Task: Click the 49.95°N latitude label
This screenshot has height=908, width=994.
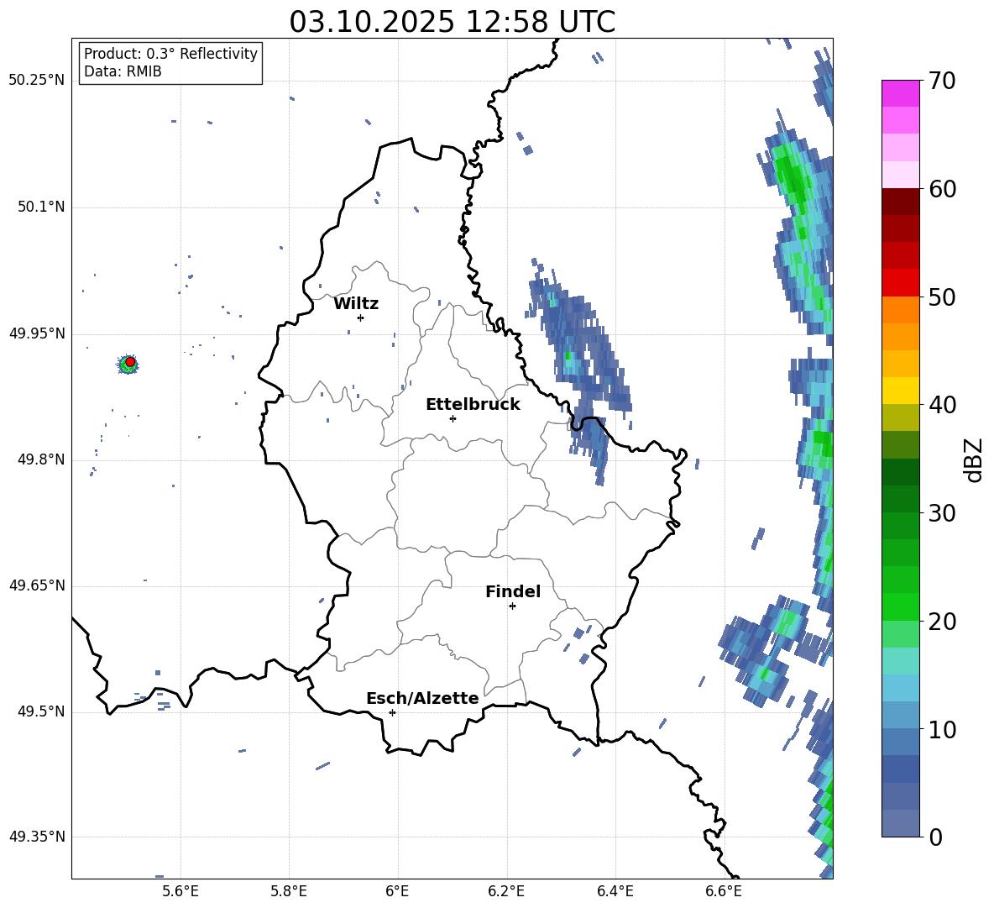Action: click(x=37, y=333)
